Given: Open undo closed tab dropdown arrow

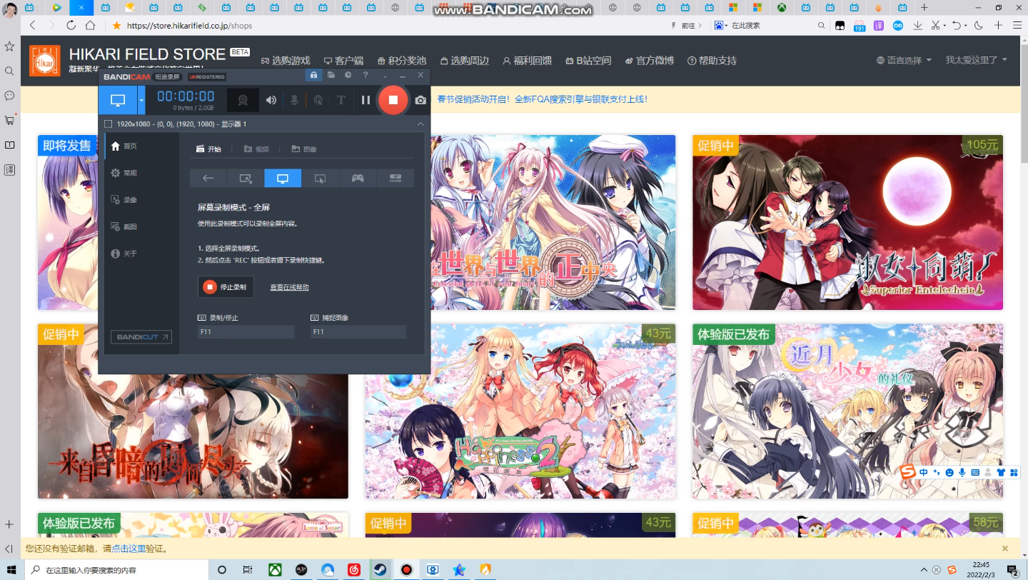Looking at the screenshot, I should pyautogui.click(x=965, y=25).
